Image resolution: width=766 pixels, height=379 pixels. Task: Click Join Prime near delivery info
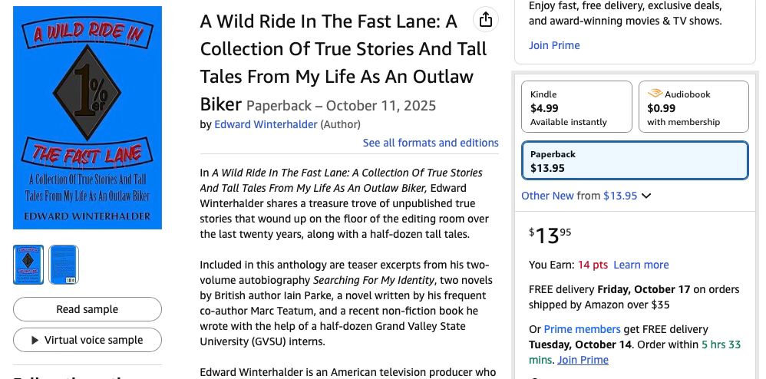[583, 360]
